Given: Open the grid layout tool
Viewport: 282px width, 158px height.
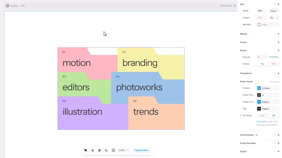Looking at the screenshot, I should (113, 150).
